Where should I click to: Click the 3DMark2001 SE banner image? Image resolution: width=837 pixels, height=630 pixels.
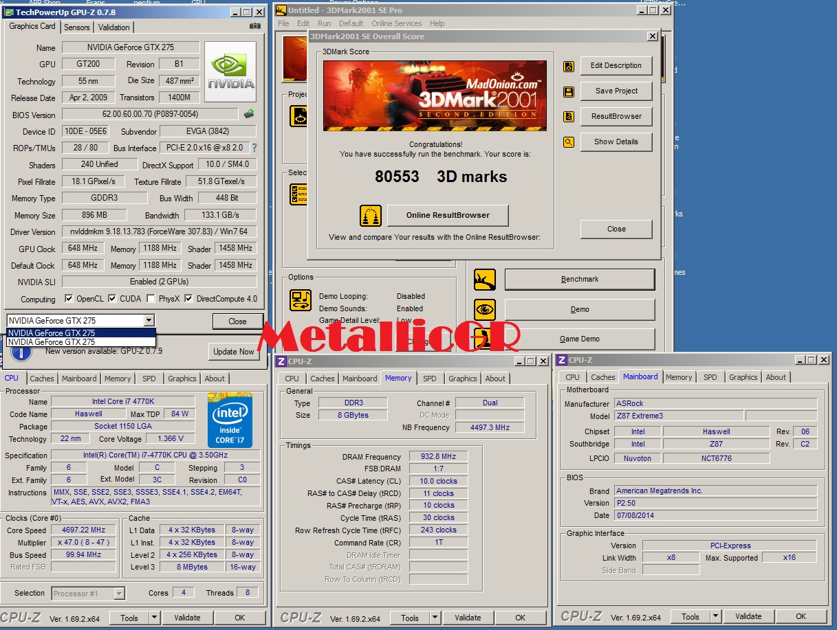point(435,95)
